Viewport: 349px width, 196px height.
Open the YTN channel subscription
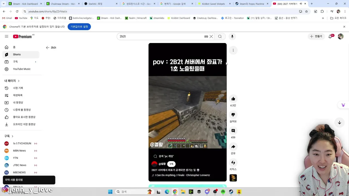(21, 158)
